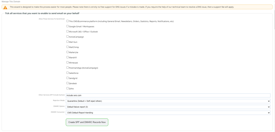Open the Rejection Mode dropdown
275x132 pixels.
coord(168,101)
